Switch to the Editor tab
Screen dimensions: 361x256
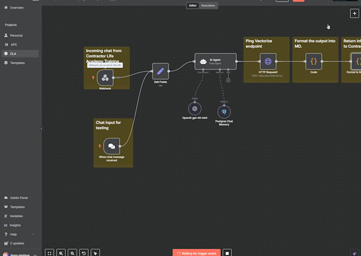(x=193, y=5)
